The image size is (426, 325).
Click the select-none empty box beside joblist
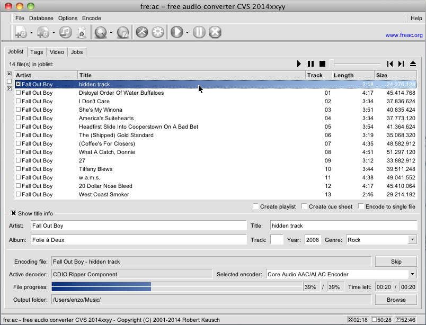pyautogui.click(x=9, y=81)
